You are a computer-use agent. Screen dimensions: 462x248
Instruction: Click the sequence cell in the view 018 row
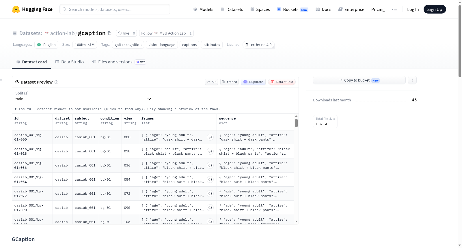256,151
